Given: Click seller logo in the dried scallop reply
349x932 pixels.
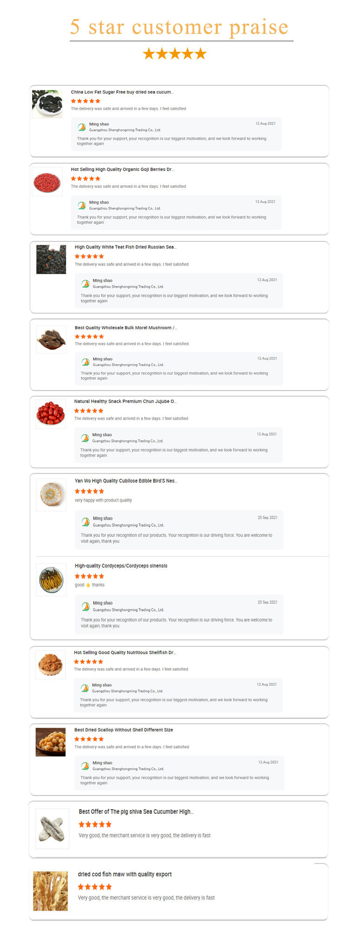Looking at the screenshot, I should (85, 766).
